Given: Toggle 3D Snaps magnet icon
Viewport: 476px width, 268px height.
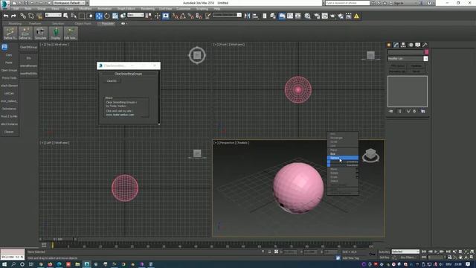Looking at the screenshot, I should (175, 16).
